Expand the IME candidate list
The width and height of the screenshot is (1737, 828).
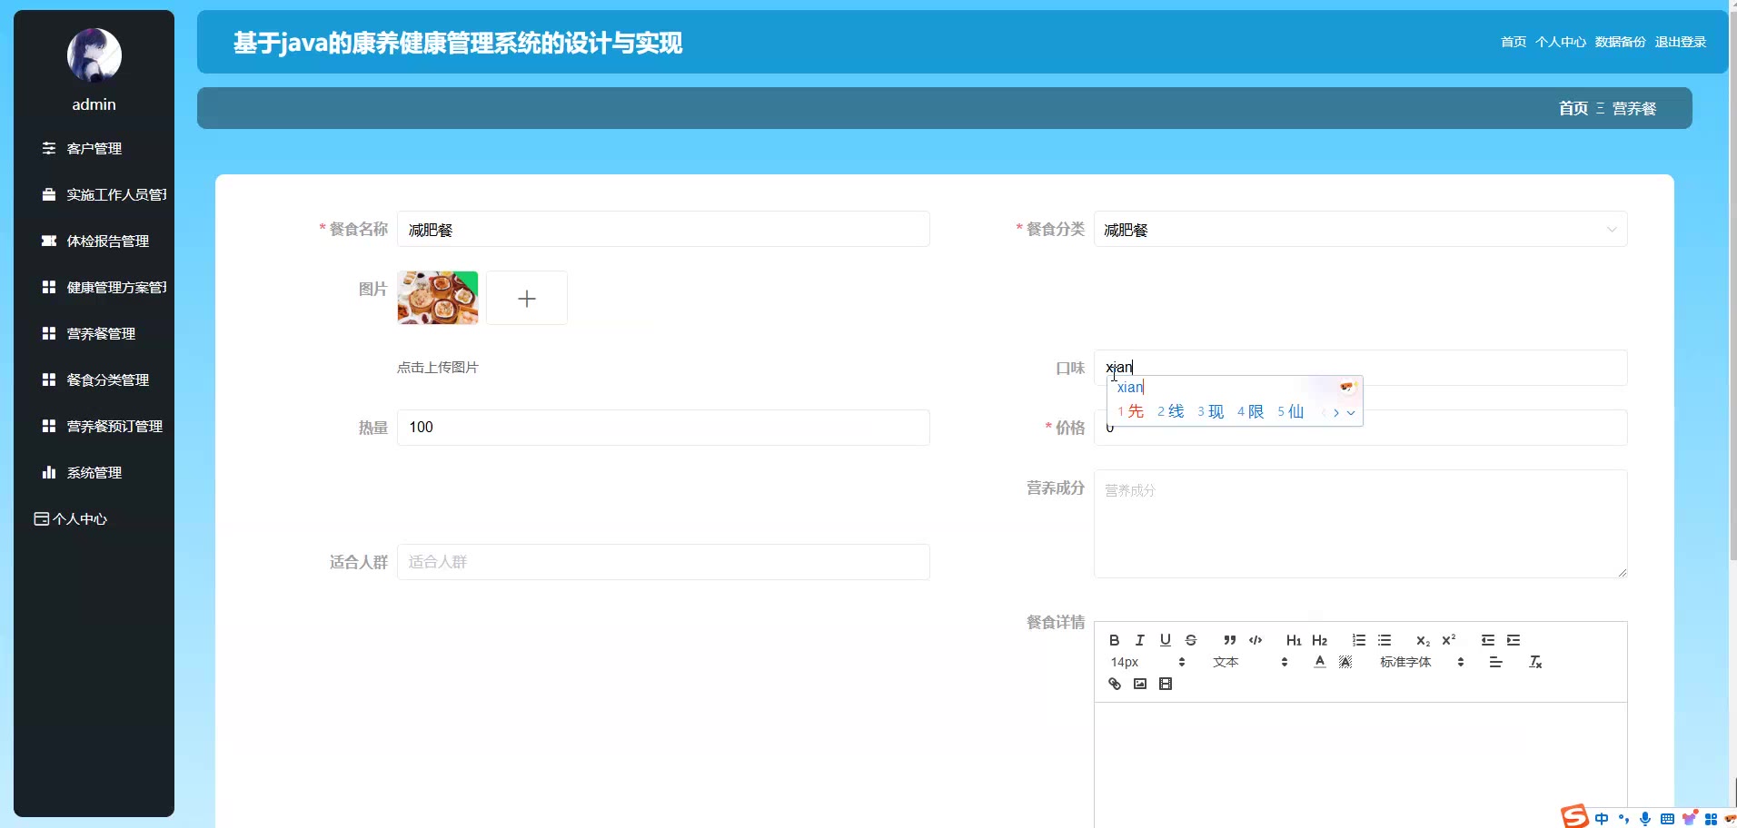(x=1351, y=412)
